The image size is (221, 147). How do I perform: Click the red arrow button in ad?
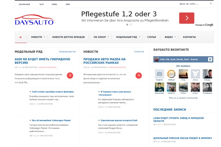[187, 18]
